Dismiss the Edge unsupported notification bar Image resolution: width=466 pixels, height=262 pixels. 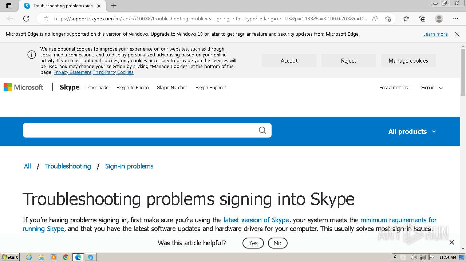(457, 34)
